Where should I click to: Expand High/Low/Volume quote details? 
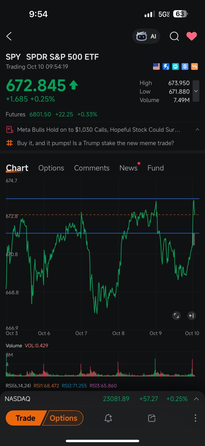click(196, 91)
